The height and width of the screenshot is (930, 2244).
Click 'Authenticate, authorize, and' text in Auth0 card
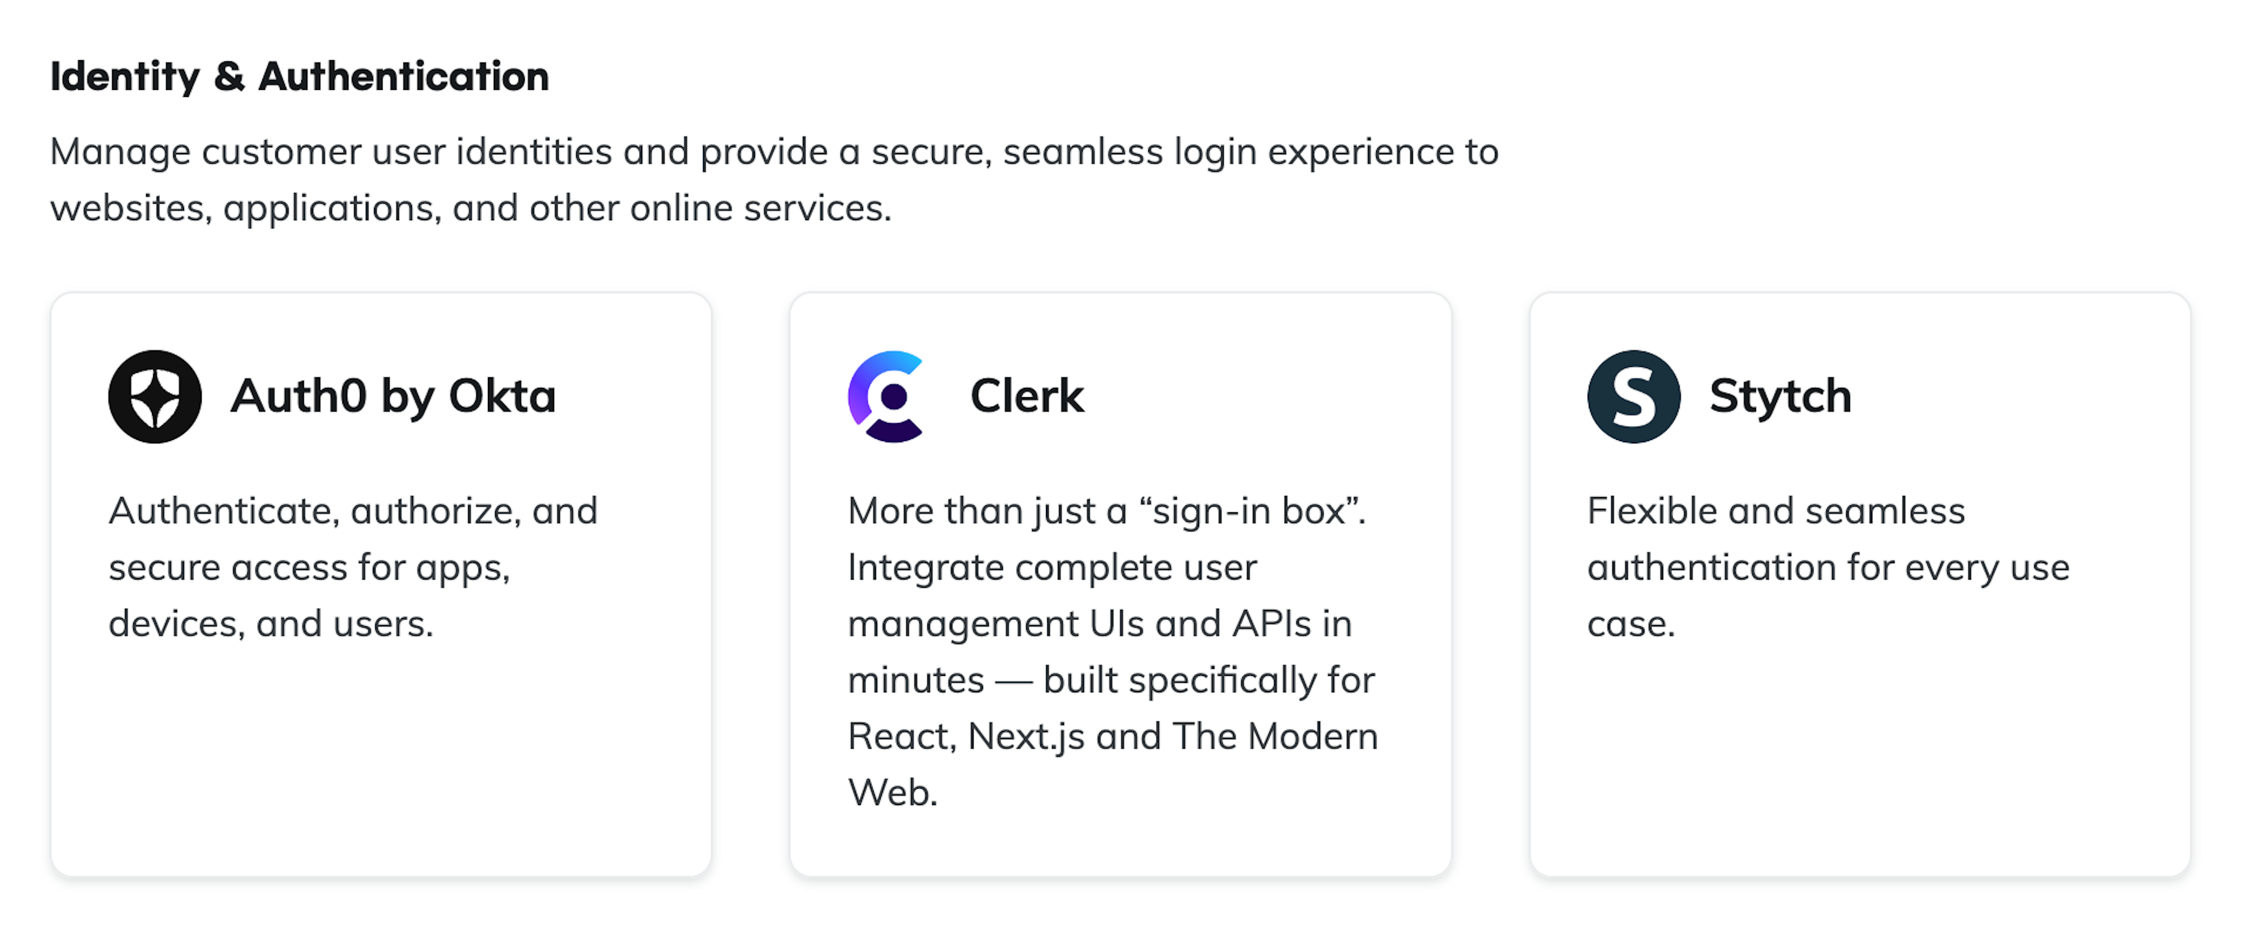click(353, 511)
